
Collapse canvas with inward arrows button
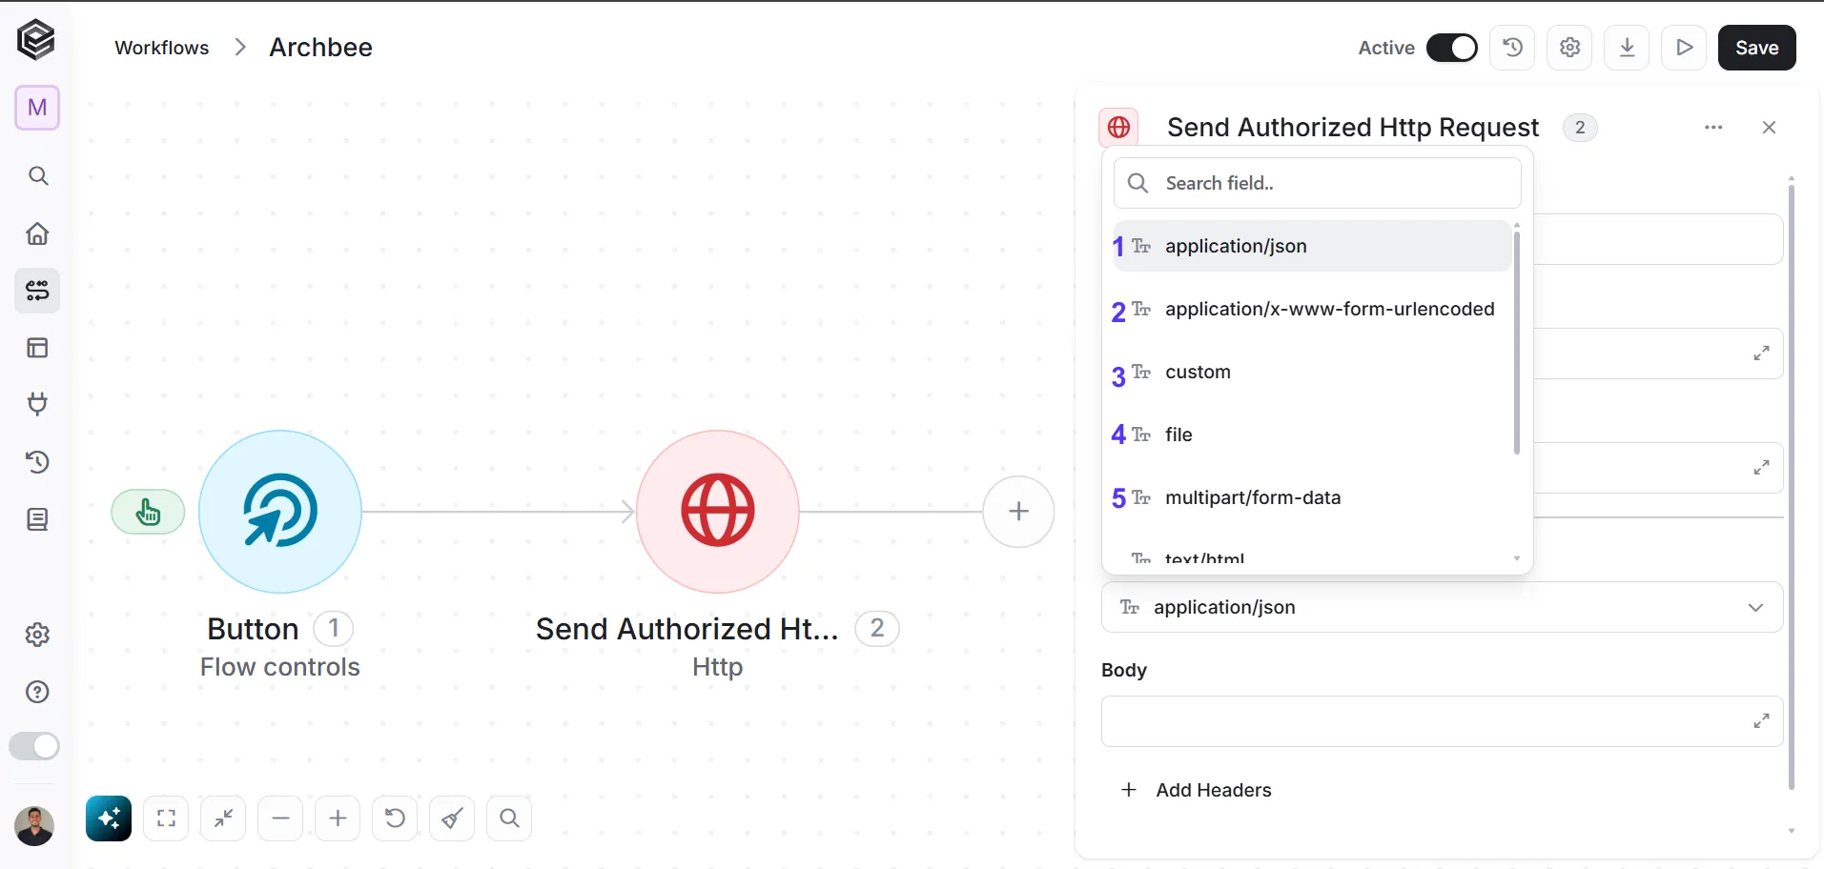click(223, 818)
